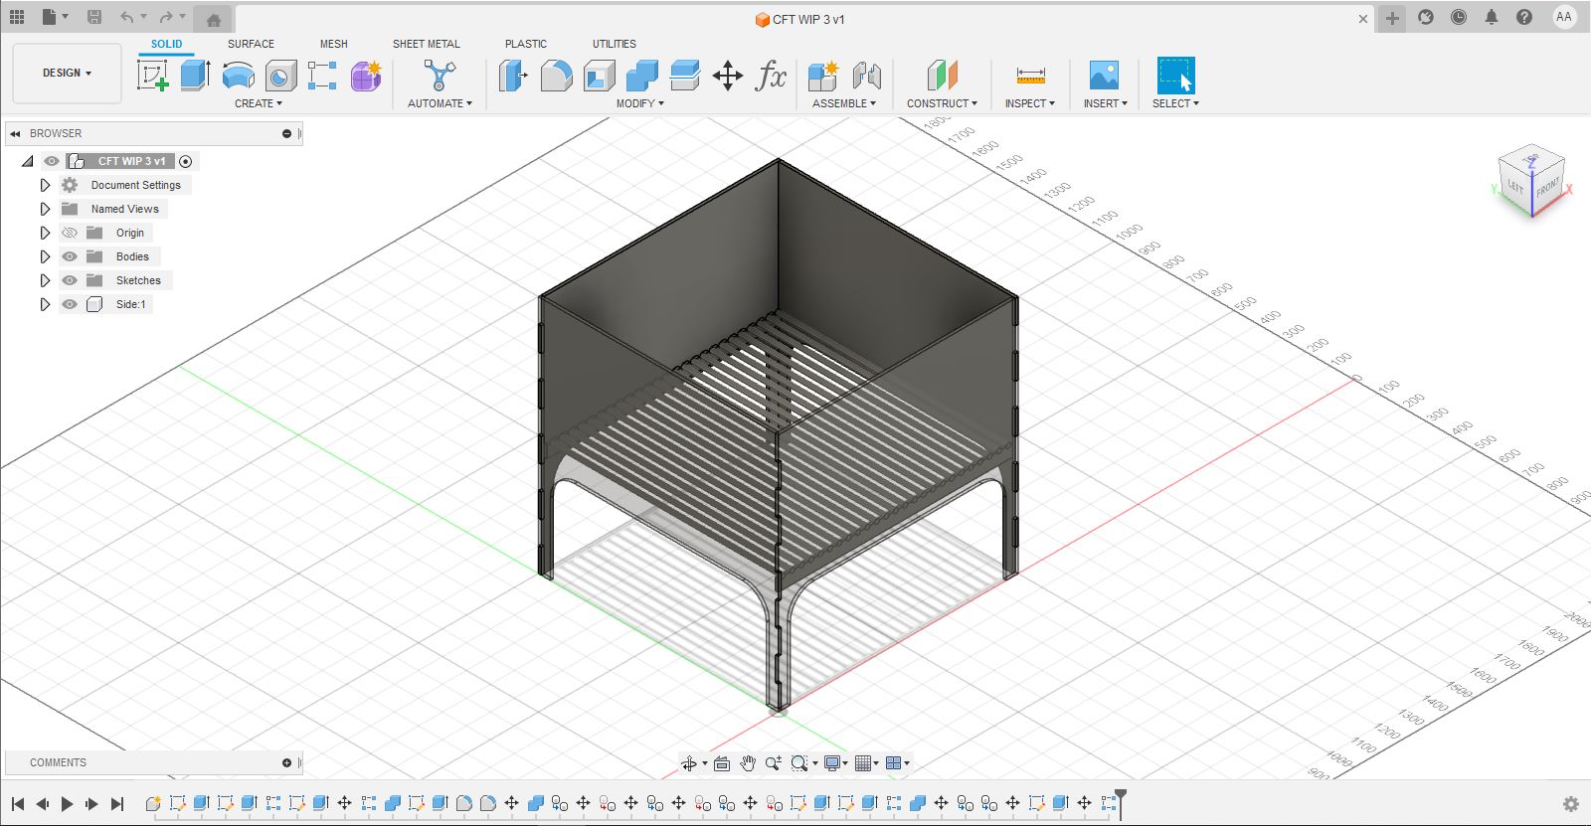Expand the Side:1 component arrow

point(45,304)
